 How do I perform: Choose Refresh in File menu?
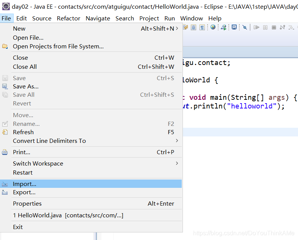pyautogui.click(x=91, y=132)
